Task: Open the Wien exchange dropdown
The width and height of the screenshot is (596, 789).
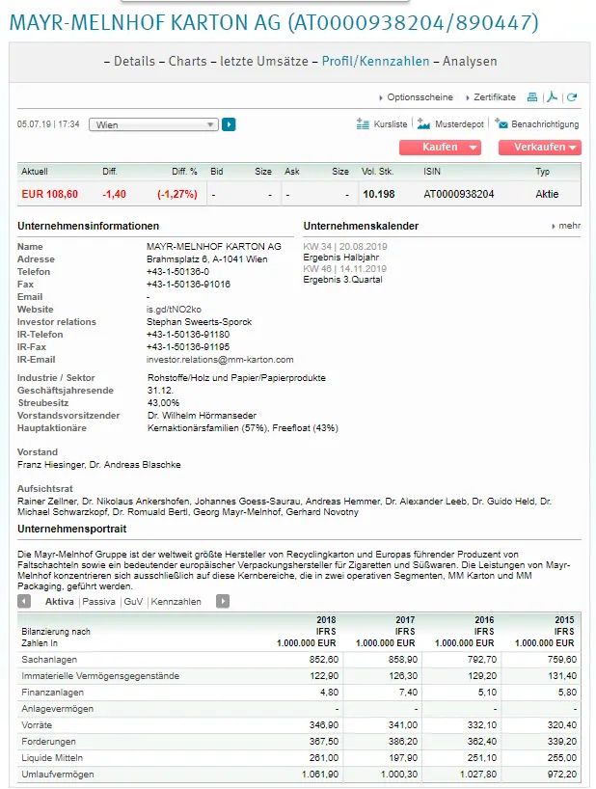Action: pos(153,124)
